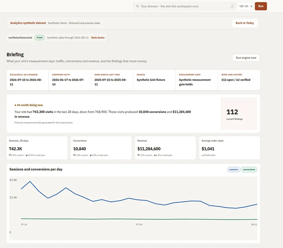Click the Briefing heading
Screen dimensions: 283x248
click(15, 55)
